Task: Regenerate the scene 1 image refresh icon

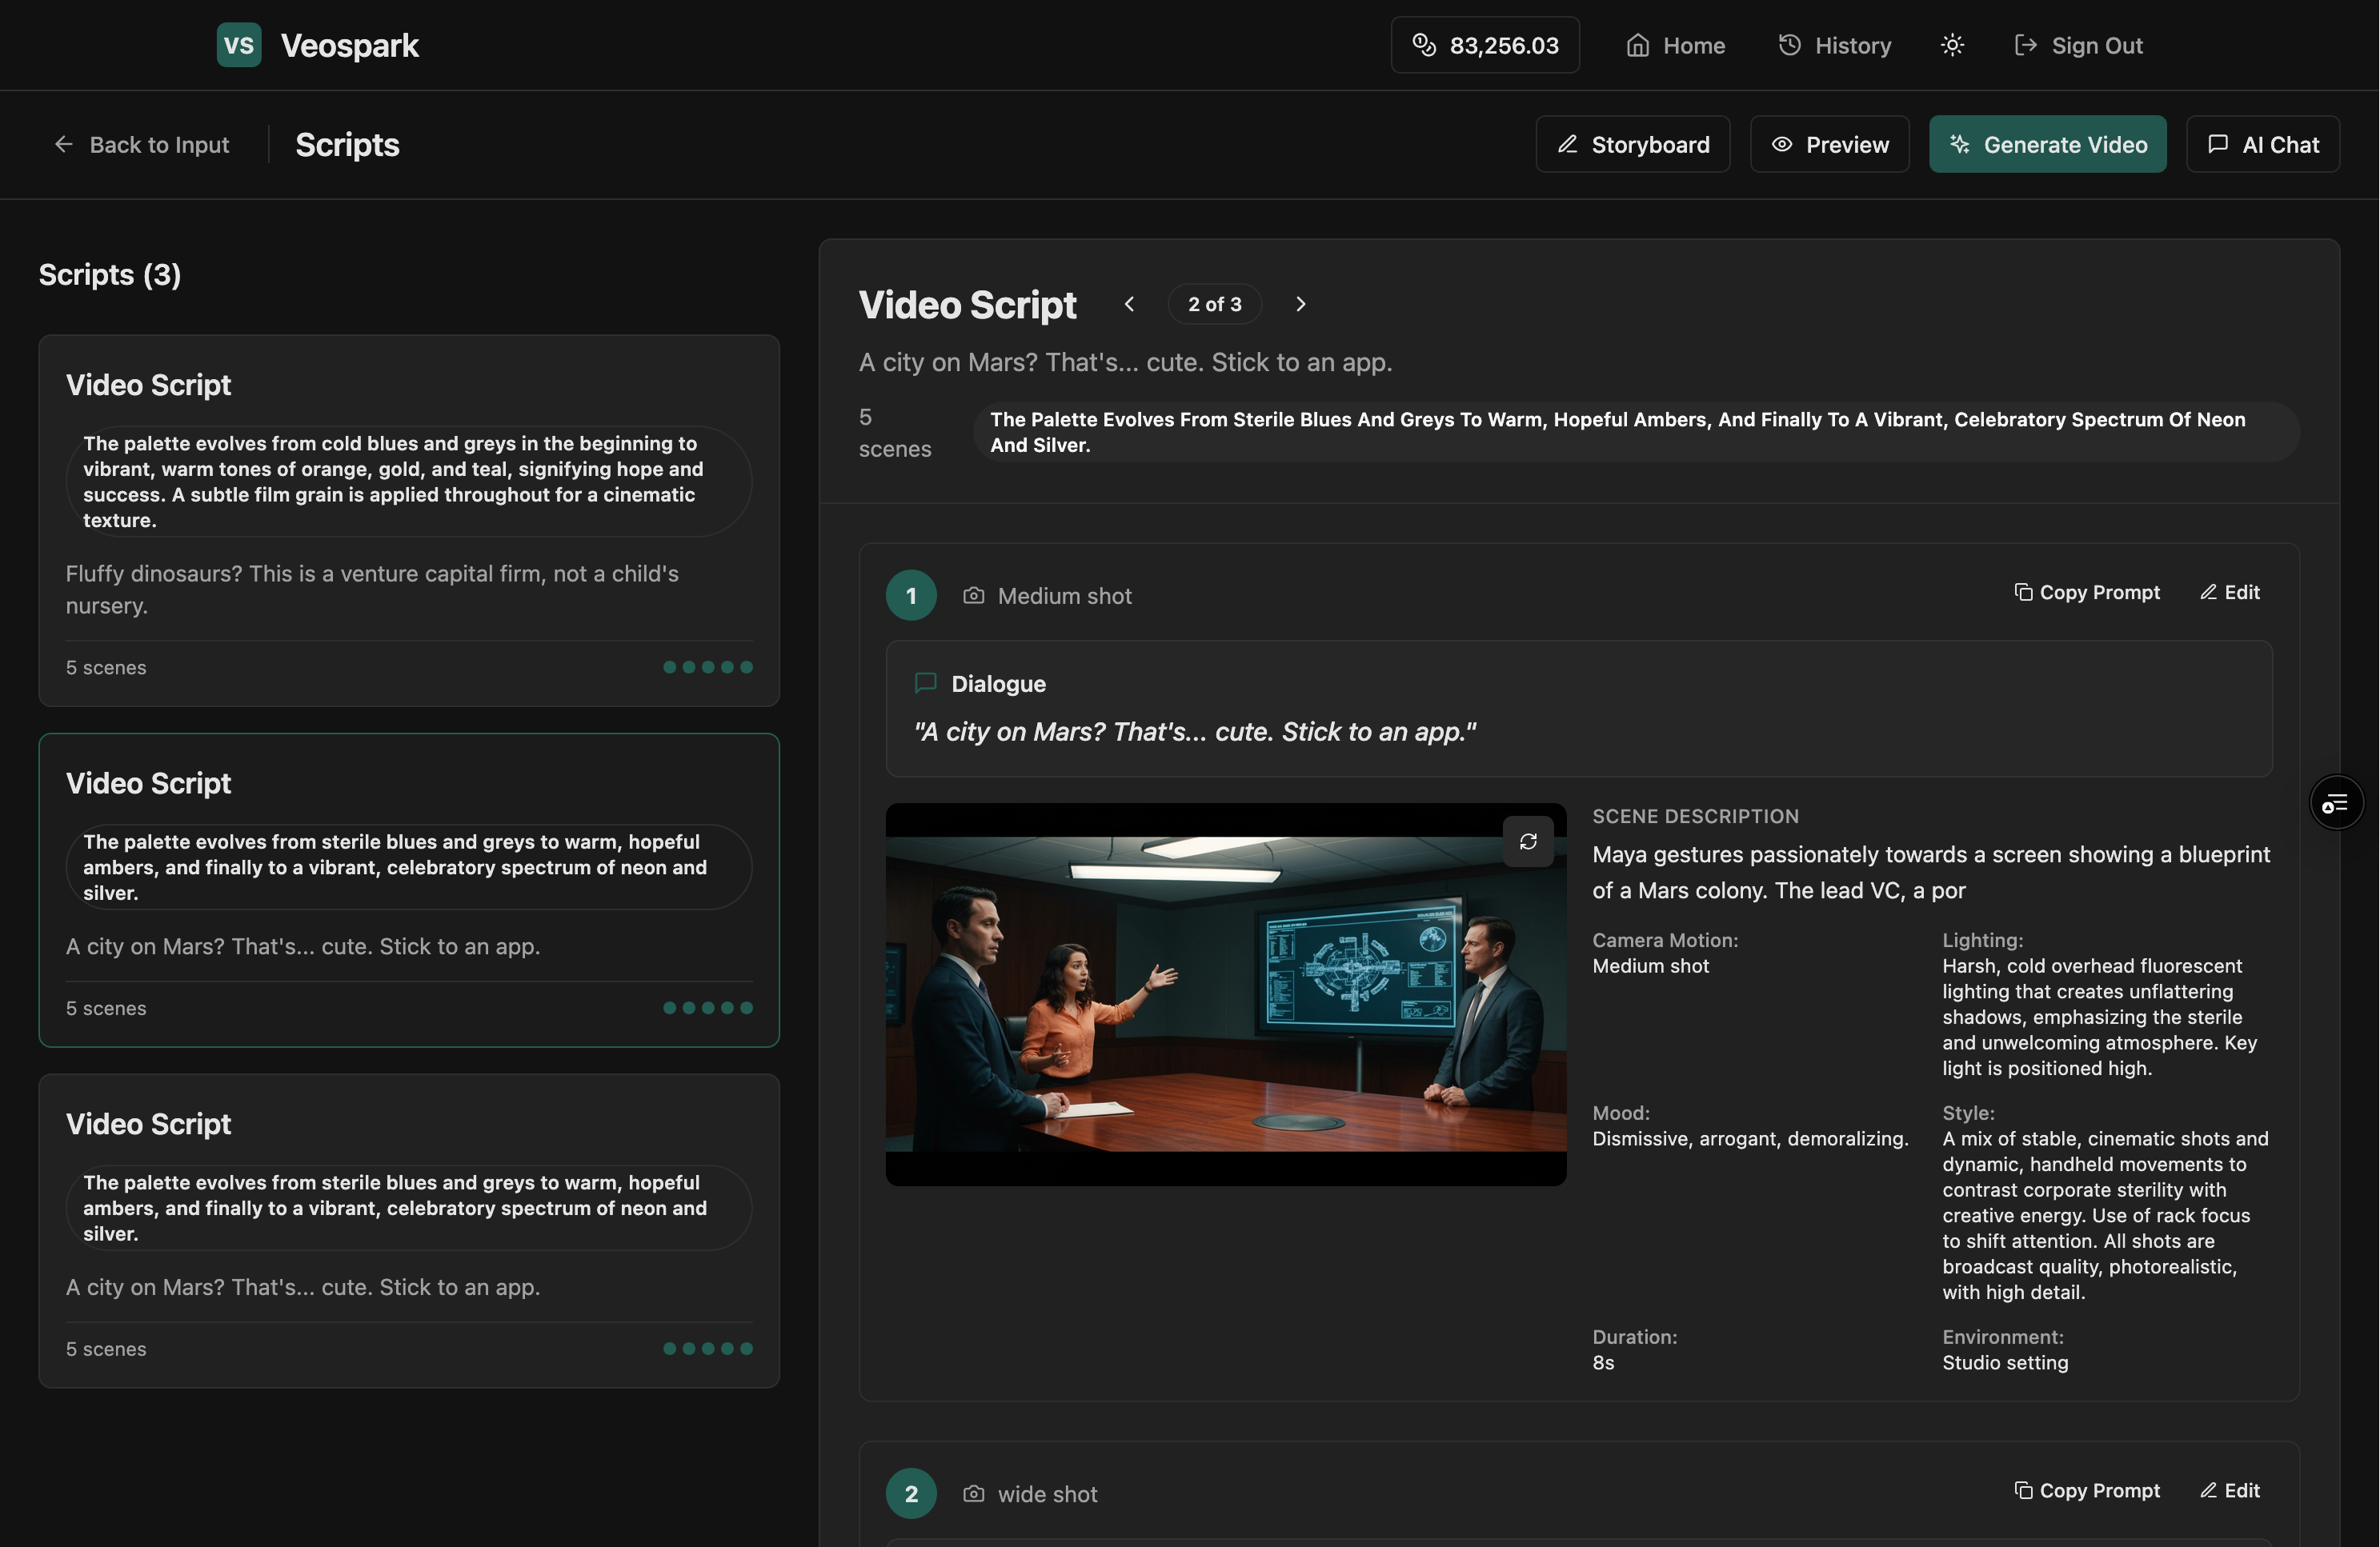Action: coord(1528,841)
